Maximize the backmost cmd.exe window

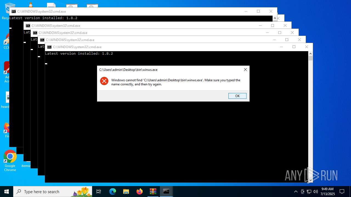click(258, 11)
